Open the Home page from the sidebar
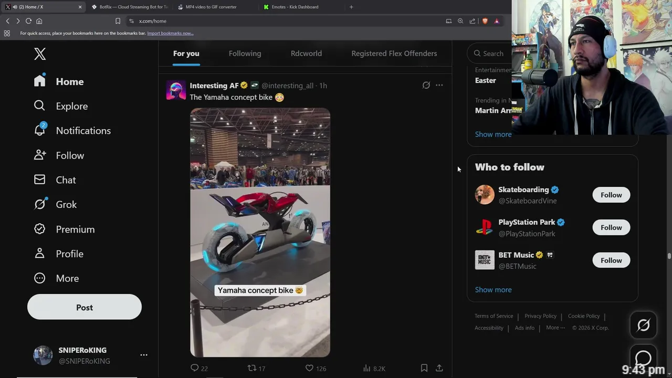The height and width of the screenshot is (378, 672). coord(59,81)
